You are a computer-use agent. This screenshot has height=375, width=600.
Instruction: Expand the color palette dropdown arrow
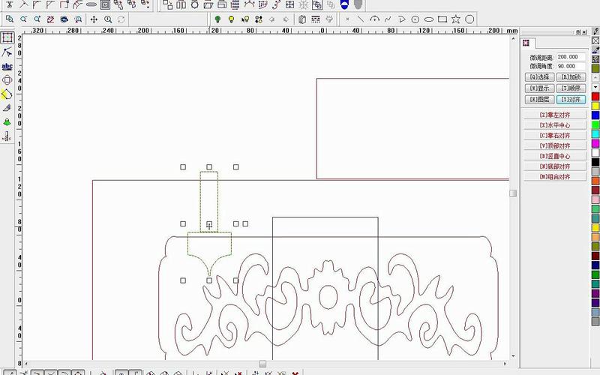pyautogui.click(x=595, y=87)
